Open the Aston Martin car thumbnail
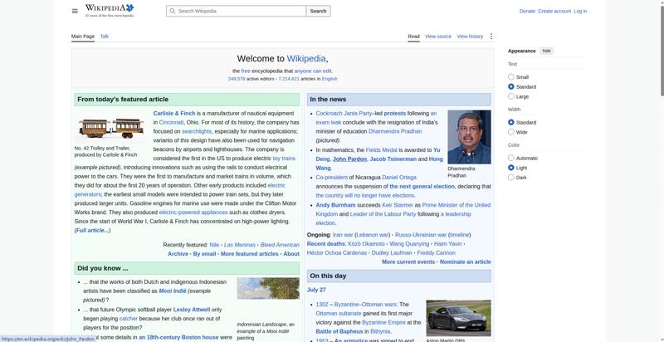 (459, 318)
